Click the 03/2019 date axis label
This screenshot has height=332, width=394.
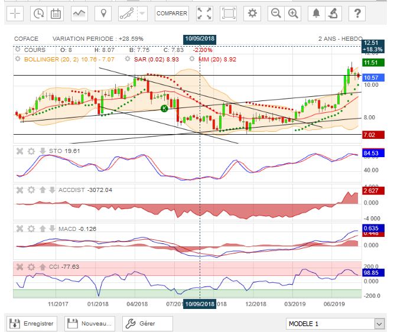(x=295, y=304)
